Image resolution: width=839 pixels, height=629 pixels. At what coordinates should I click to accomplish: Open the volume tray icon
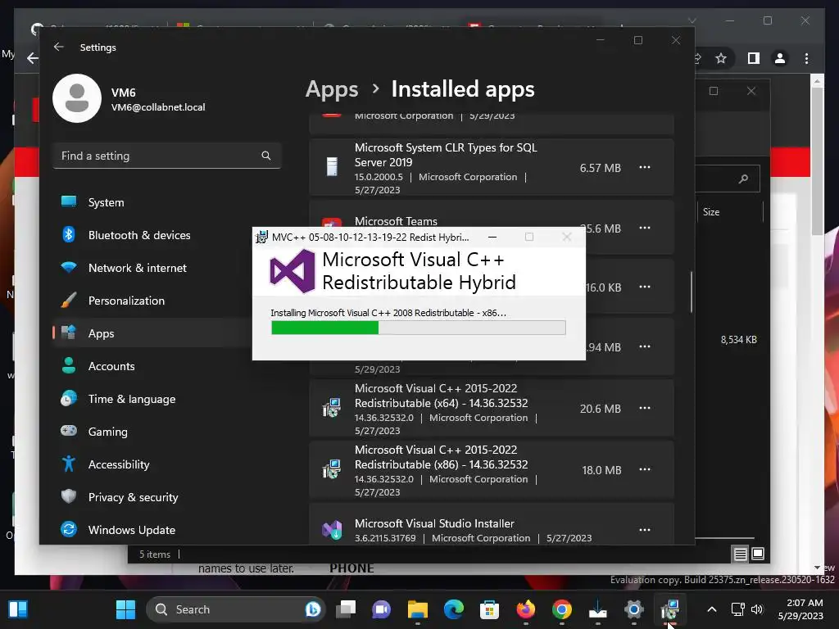point(756,609)
